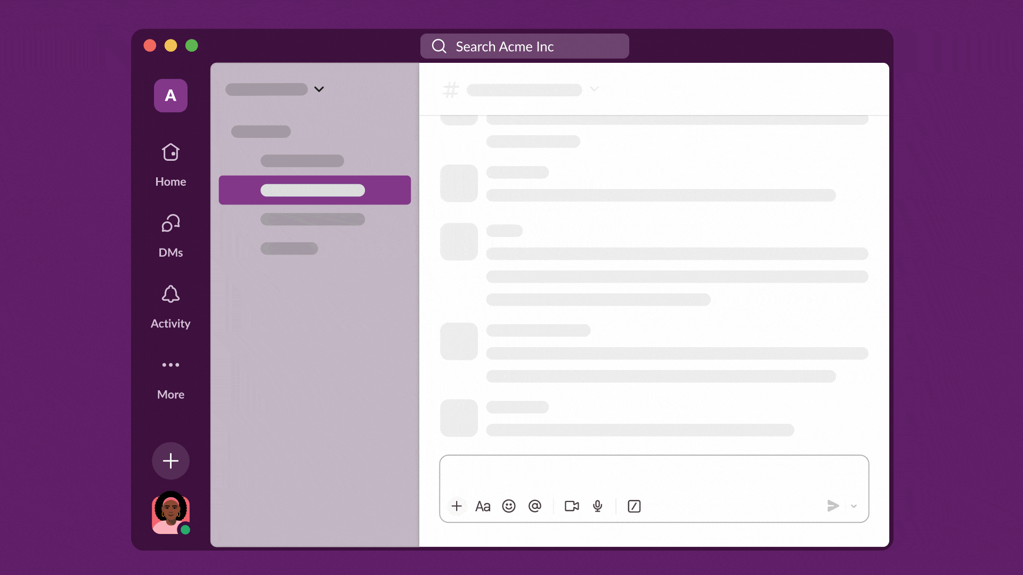Toggle the Home navigation item
Image resolution: width=1023 pixels, height=575 pixels.
pos(170,165)
